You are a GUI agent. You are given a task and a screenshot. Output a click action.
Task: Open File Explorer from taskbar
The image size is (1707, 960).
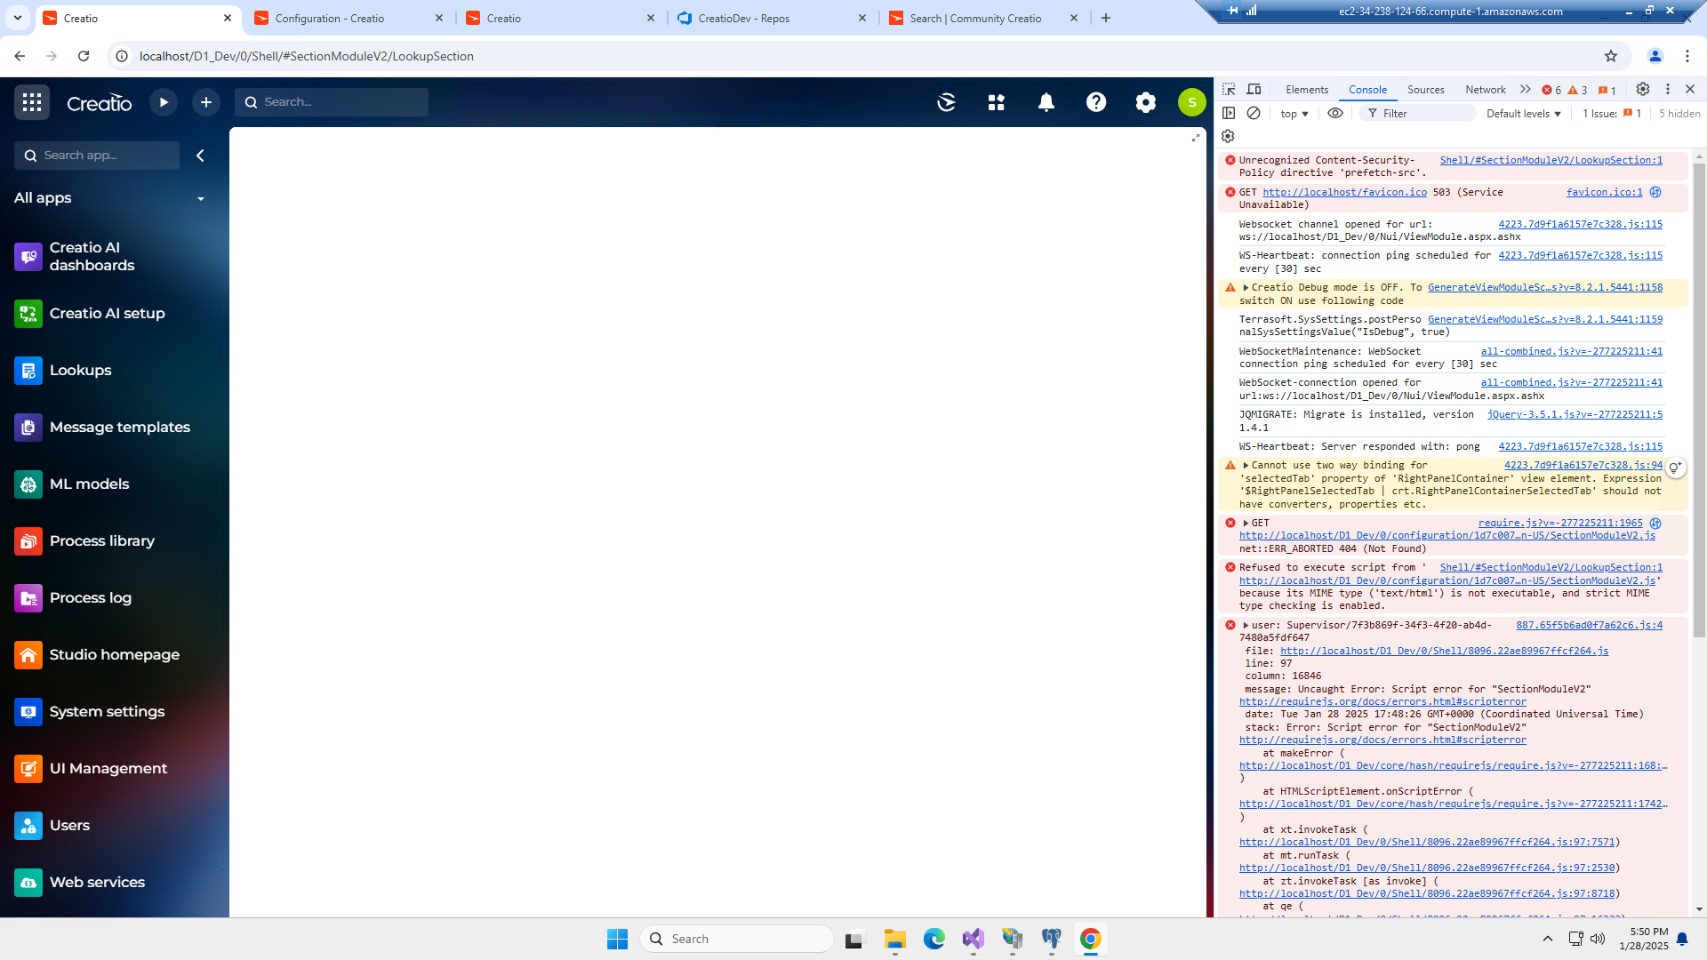[x=894, y=939]
